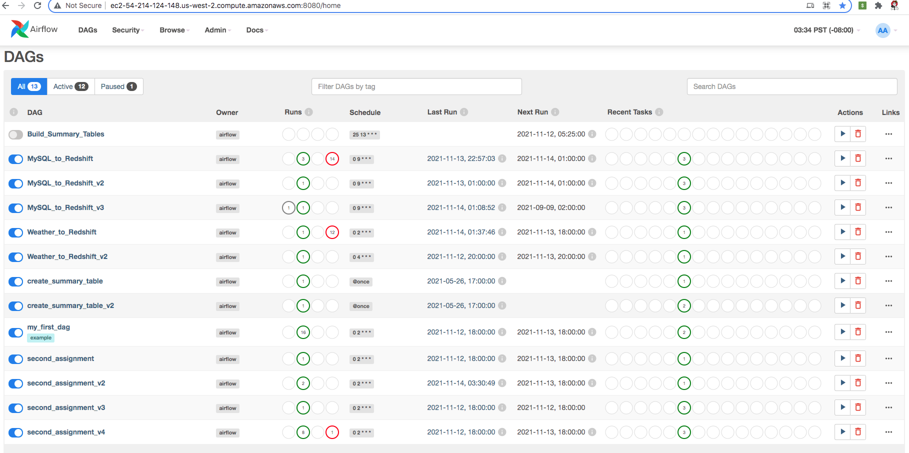Reload the page with browser refresh icon
Viewport: 909px width, 453px height.
tap(37, 5)
